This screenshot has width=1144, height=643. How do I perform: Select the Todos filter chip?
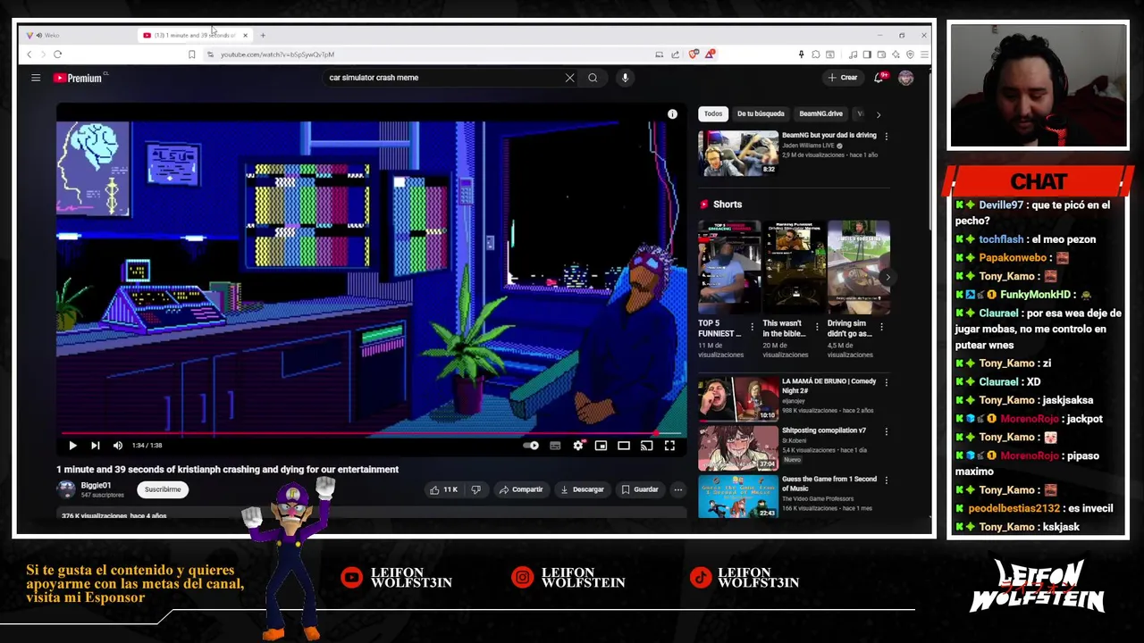pyautogui.click(x=712, y=113)
